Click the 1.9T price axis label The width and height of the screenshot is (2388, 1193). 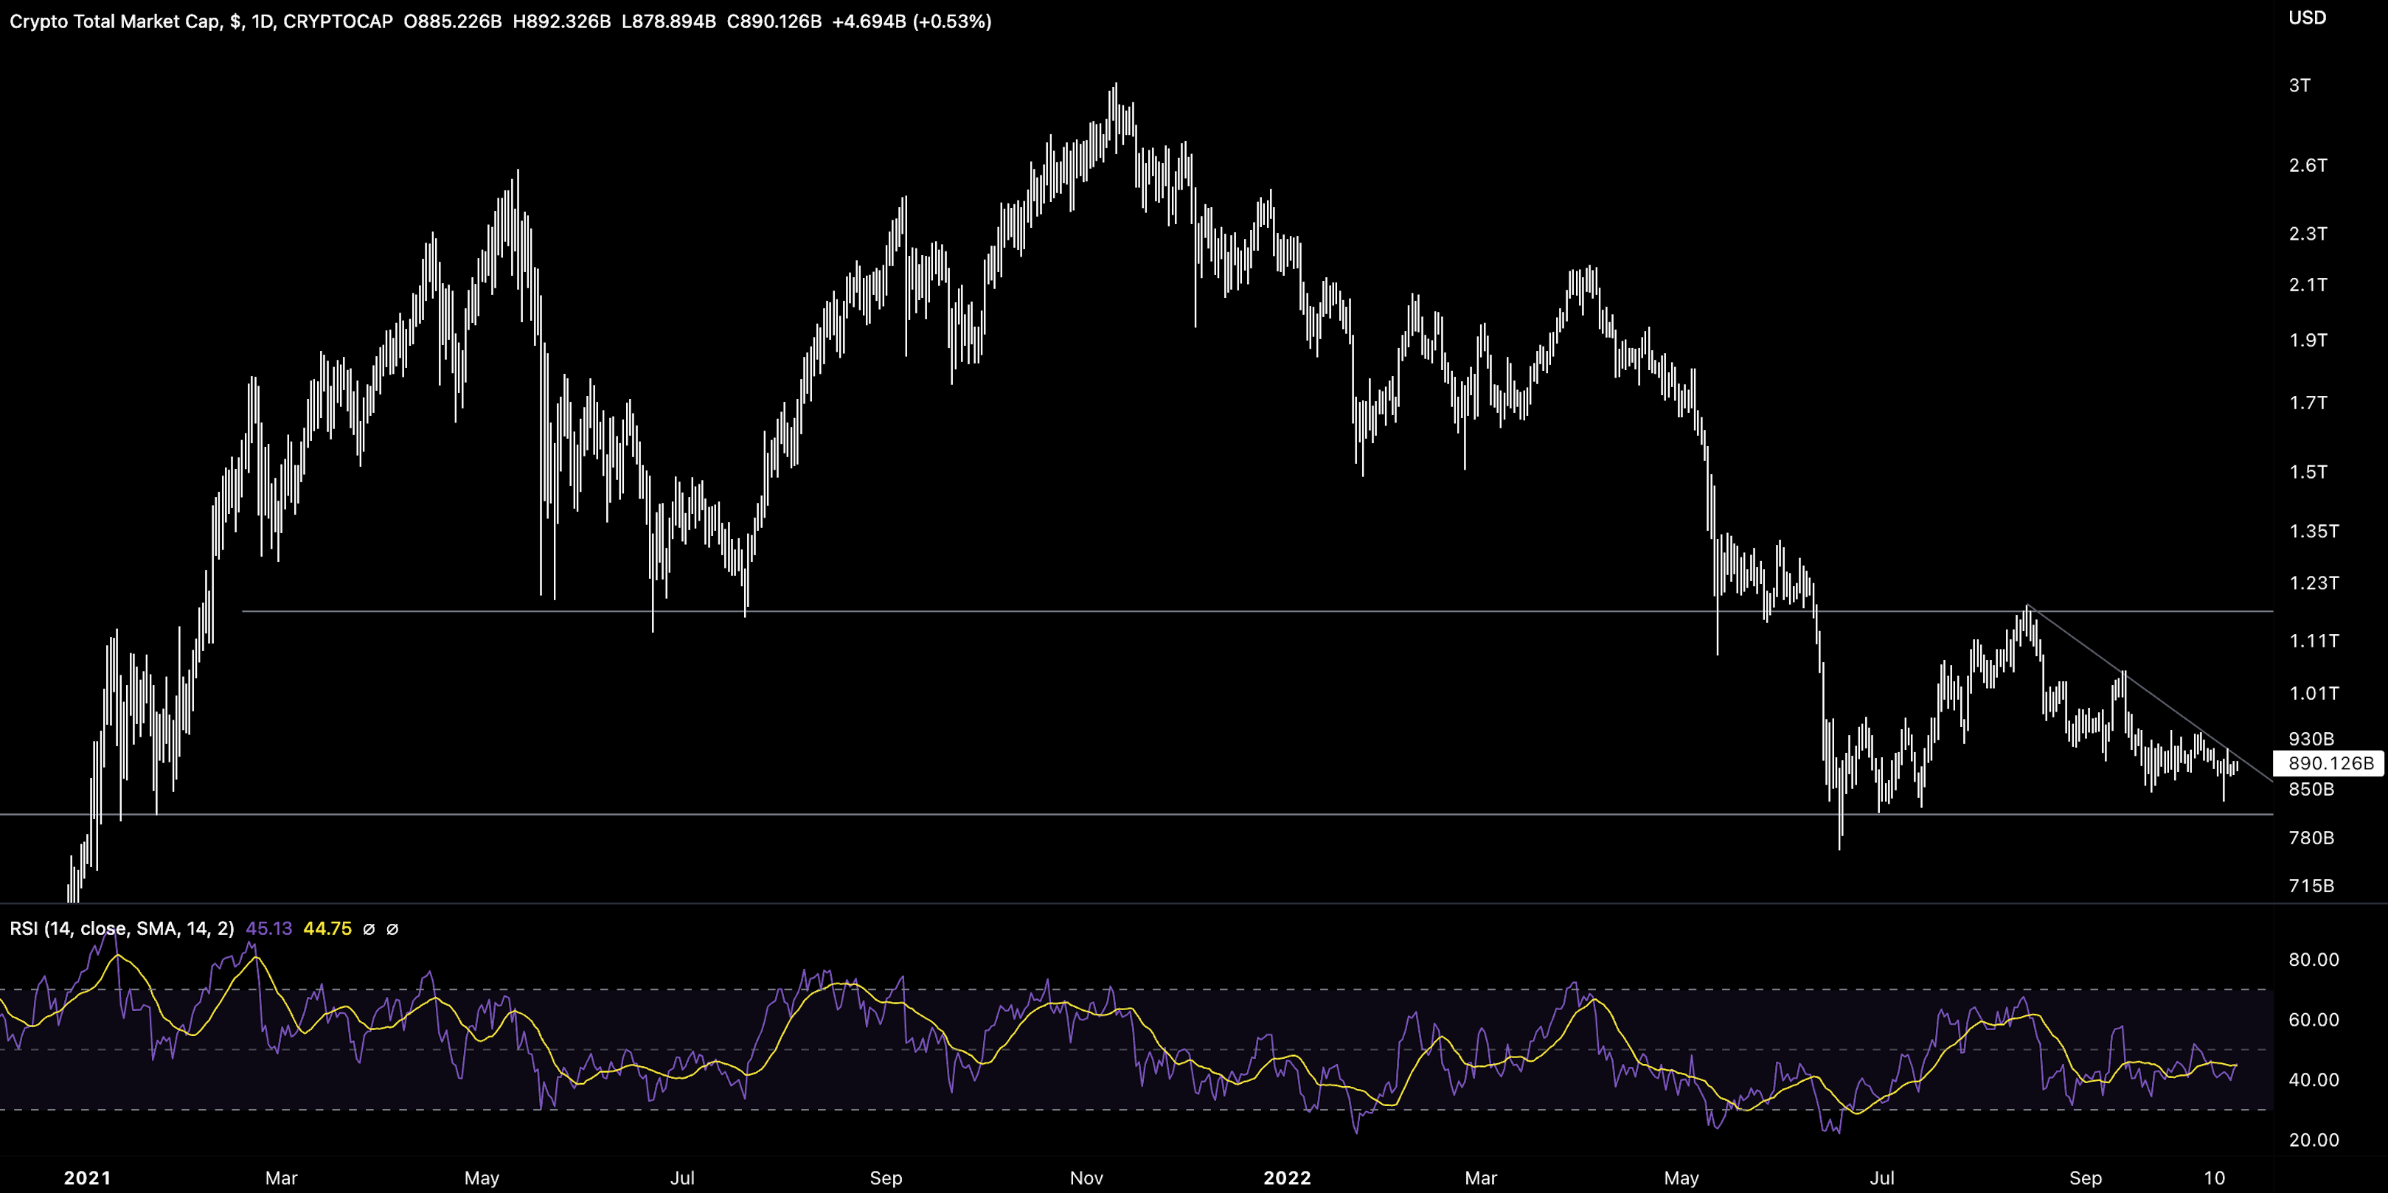click(2308, 340)
